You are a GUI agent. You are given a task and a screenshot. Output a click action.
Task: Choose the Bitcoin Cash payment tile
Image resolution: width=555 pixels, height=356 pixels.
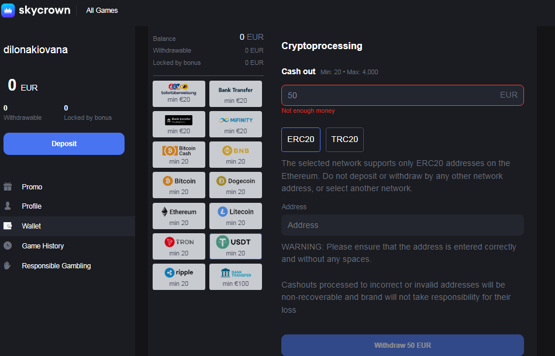(178, 154)
